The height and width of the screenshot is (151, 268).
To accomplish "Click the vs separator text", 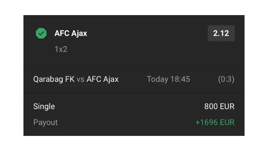I will tap(80, 80).
